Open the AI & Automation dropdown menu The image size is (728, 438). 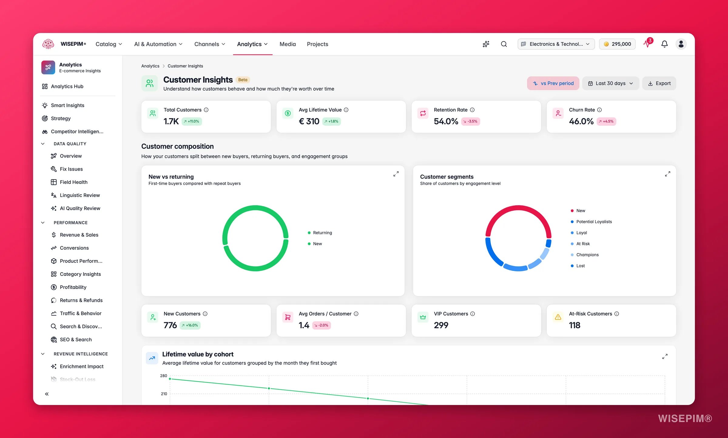click(158, 44)
